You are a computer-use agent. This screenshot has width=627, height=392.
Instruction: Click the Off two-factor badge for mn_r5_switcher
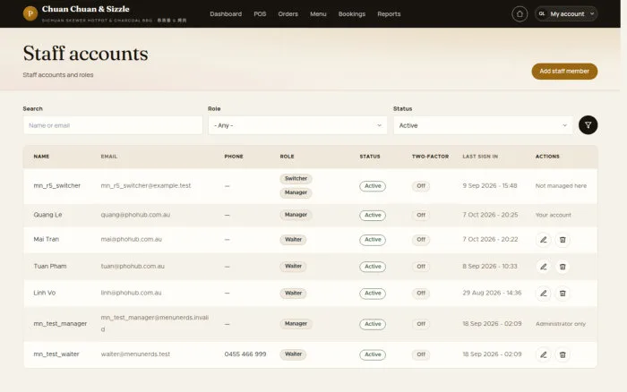[421, 186]
